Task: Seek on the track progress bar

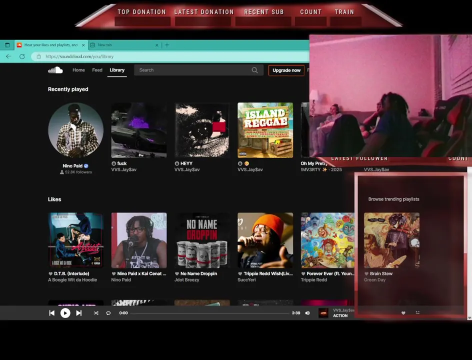Action: [210, 313]
